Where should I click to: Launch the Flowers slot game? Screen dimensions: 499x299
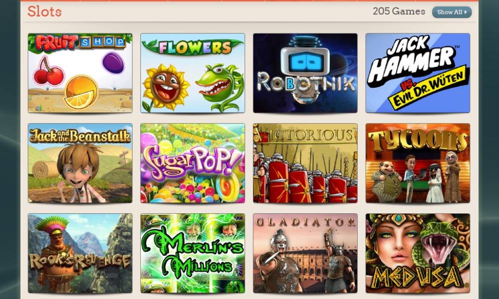pos(193,73)
